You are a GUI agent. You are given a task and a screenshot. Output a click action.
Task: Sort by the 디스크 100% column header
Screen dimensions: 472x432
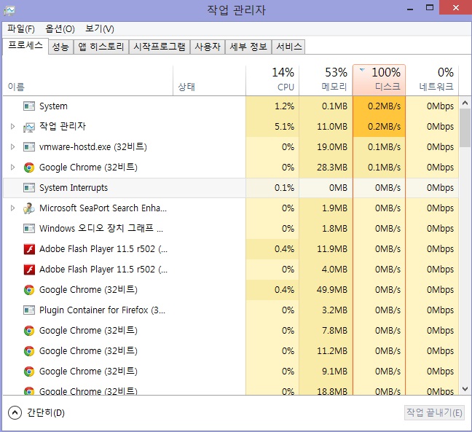(x=379, y=80)
